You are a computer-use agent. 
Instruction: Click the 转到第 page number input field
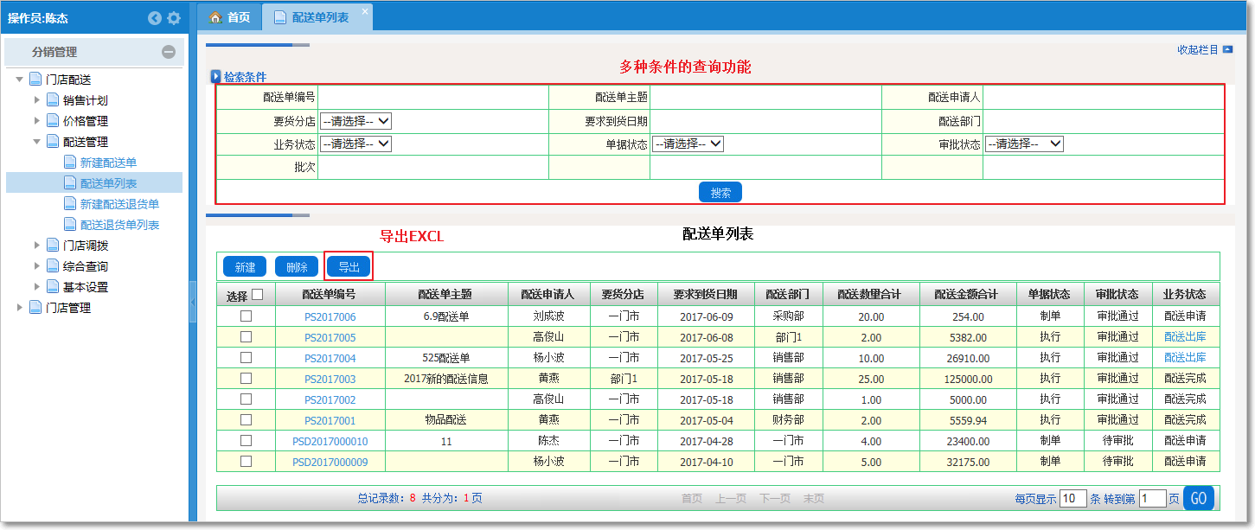1153,497
